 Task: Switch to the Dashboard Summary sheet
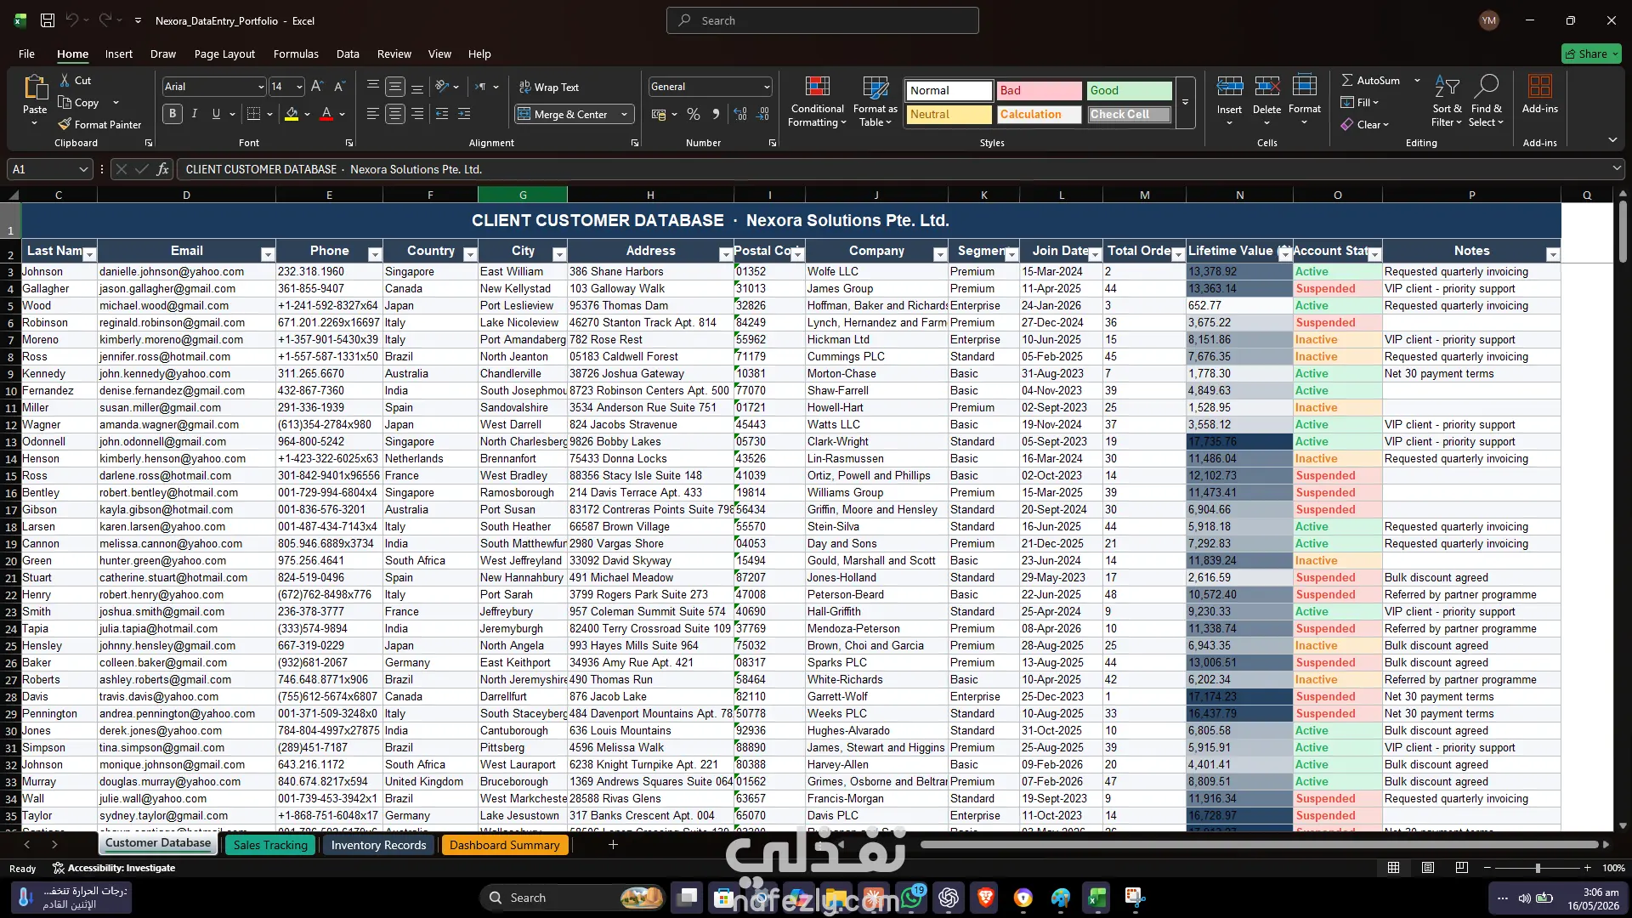pos(505,845)
